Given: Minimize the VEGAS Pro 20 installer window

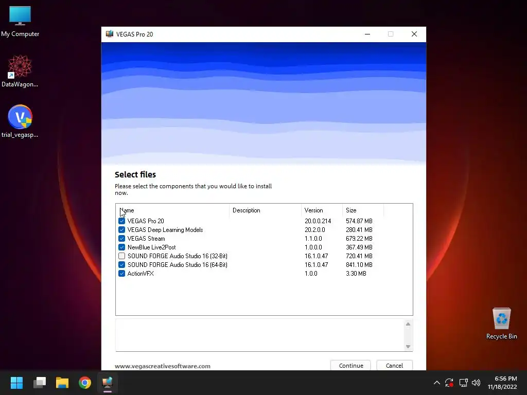Looking at the screenshot, I should pos(367,34).
